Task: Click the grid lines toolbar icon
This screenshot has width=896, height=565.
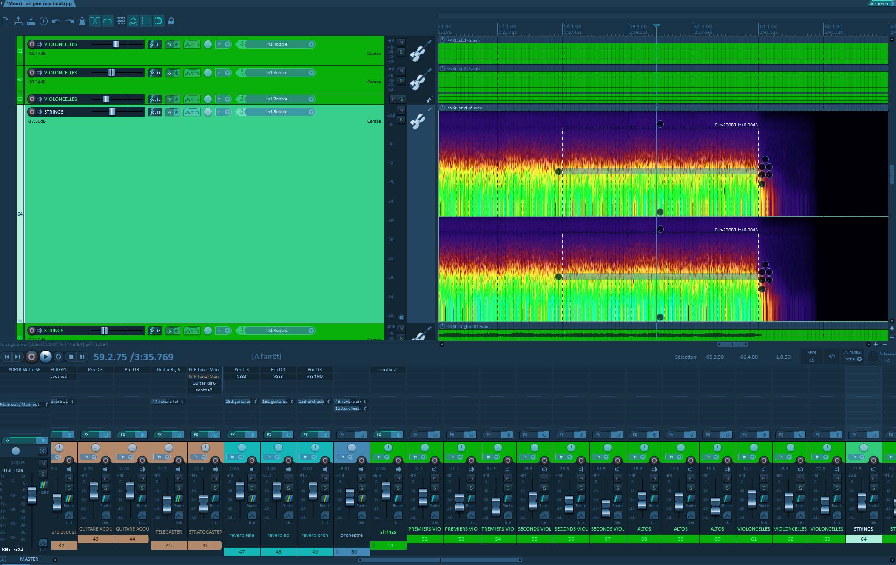Action: click(146, 21)
